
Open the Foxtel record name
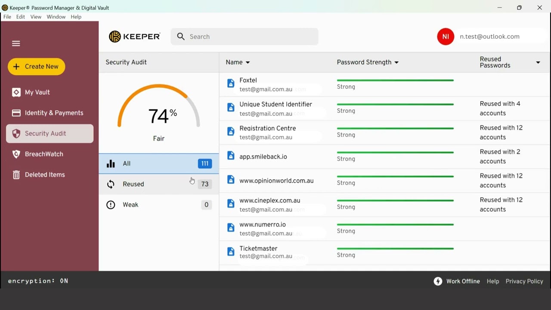[x=248, y=80]
